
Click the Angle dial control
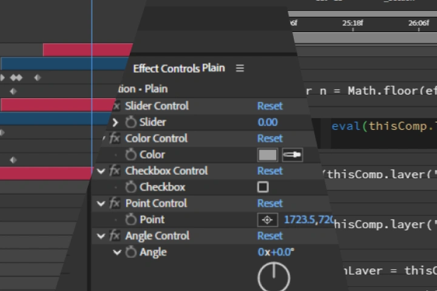point(274,277)
